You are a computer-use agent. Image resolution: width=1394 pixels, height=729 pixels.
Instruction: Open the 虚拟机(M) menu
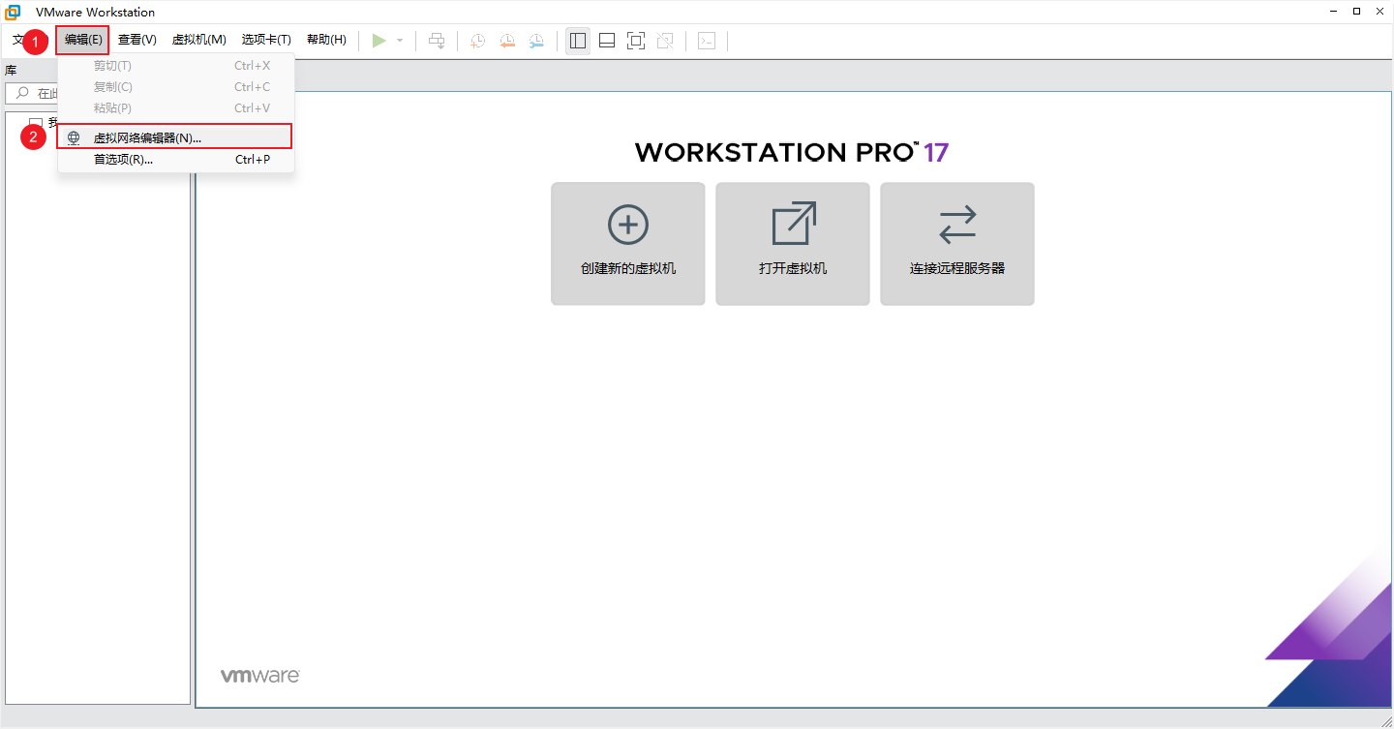(198, 40)
